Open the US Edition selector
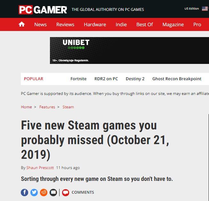Image resolution: width=209 pixels, height=201 pixels. click(191, 9)
